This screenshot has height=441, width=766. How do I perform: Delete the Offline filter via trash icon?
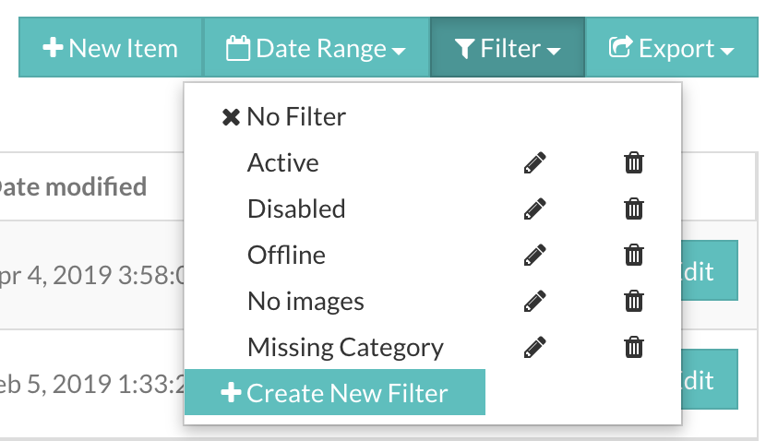point(634,255)
